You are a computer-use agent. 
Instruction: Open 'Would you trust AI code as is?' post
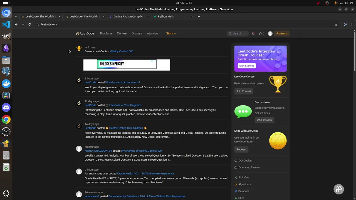(123, 82)
